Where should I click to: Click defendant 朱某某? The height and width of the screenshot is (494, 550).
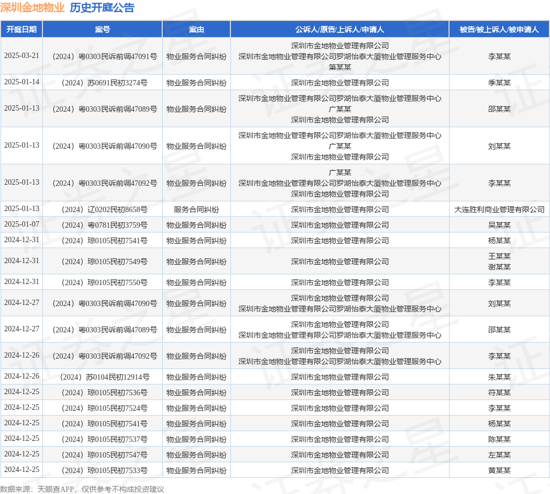[499, 377]
